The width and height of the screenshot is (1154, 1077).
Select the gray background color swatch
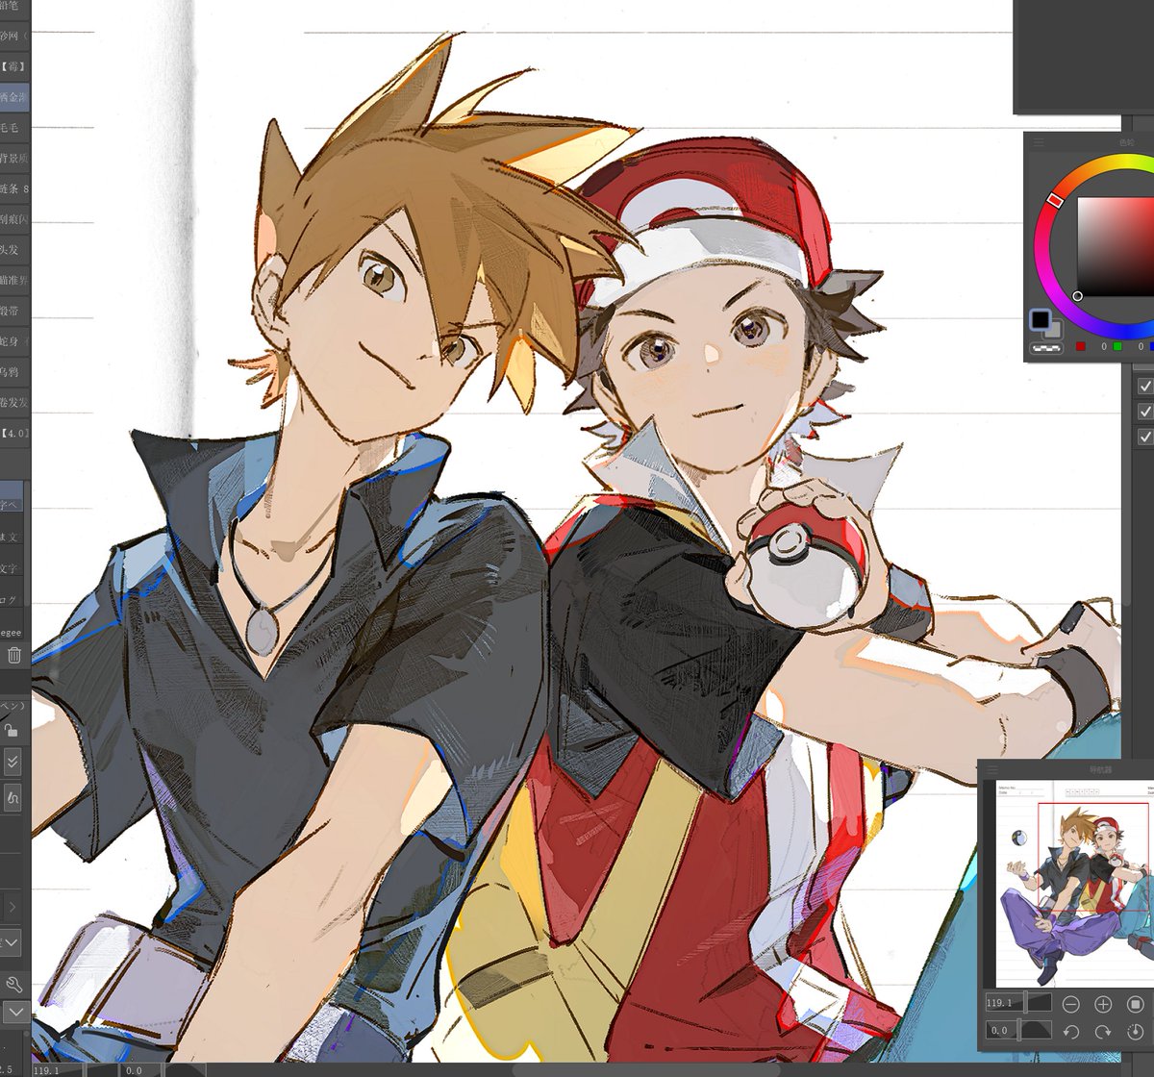(x=1055, y=330)
